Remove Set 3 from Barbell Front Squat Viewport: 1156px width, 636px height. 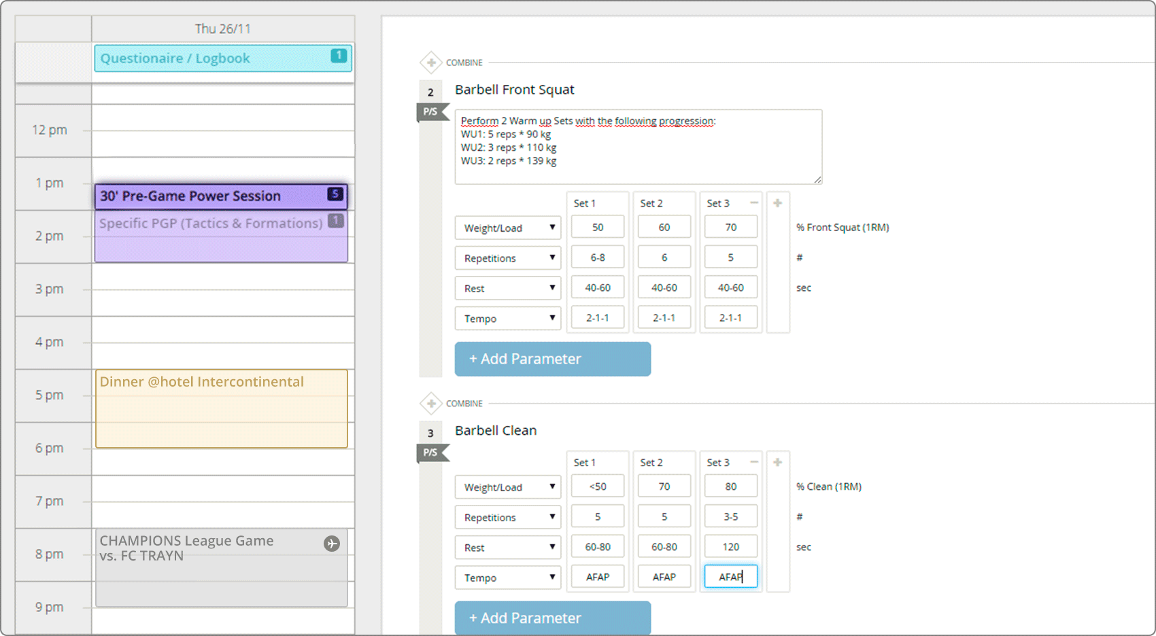tap(754, 203)
